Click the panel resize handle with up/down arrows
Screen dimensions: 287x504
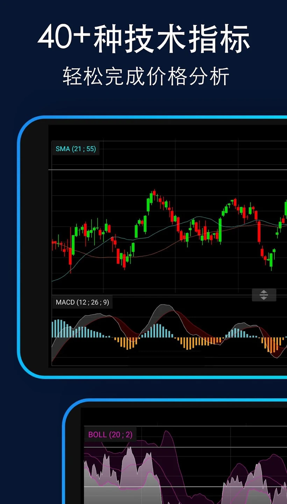[x=264, y=295]
